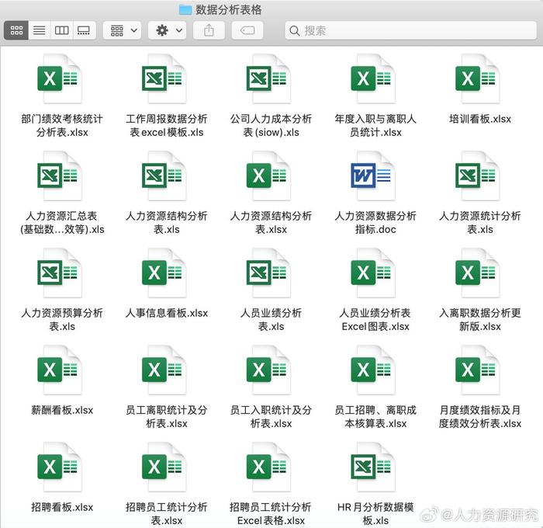543x528 pixels.
Task: Select the 人事信息看板.xlsx file icon
Action: pos(164,273)
